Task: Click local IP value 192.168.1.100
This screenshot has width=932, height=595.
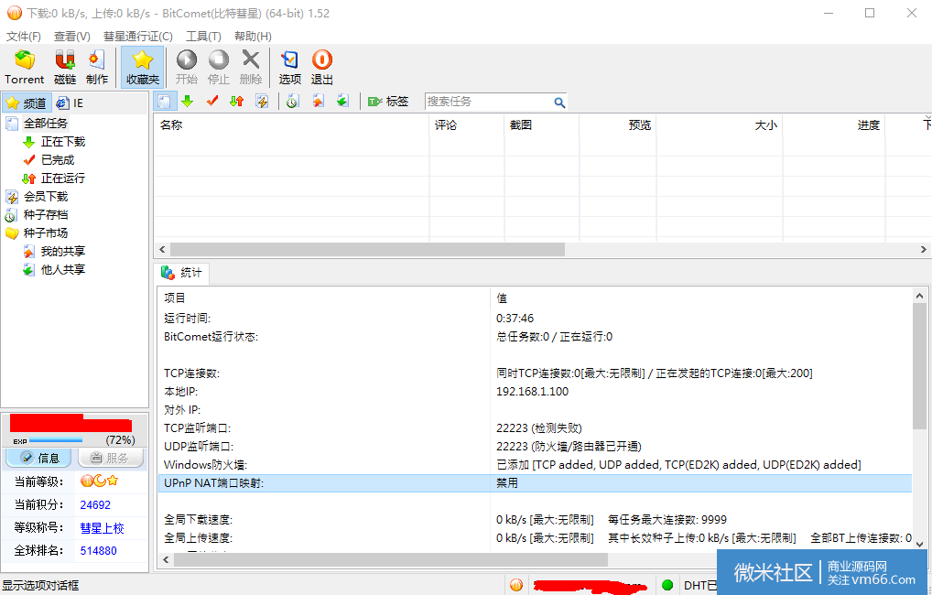Action: [x=532, y=391]
